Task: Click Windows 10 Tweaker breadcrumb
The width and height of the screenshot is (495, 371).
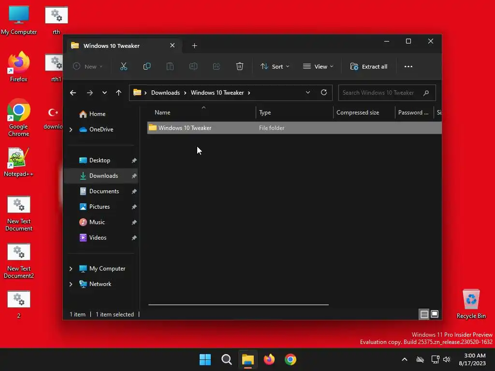Action: click(217, 93)
